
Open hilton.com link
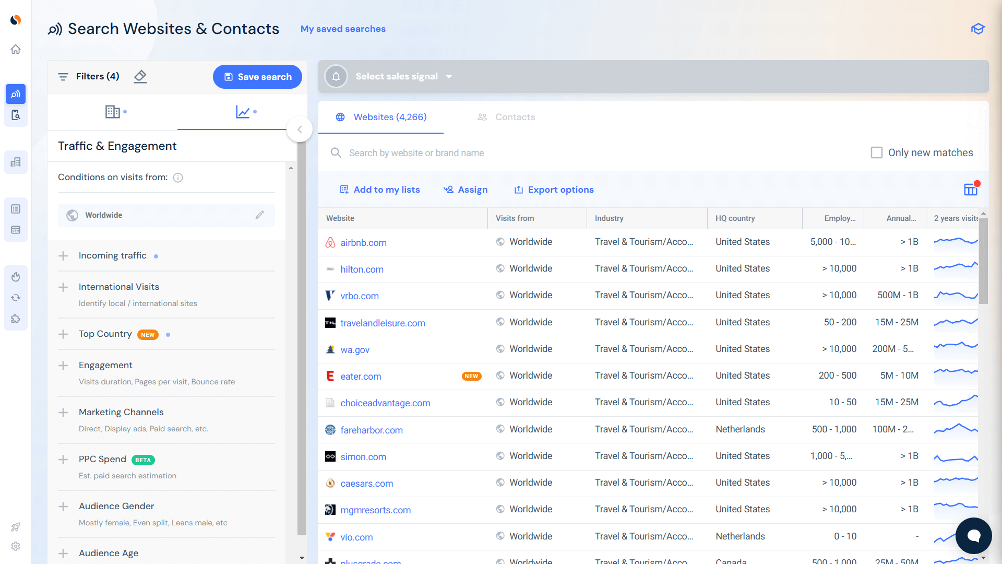click(x=362, y=269)
